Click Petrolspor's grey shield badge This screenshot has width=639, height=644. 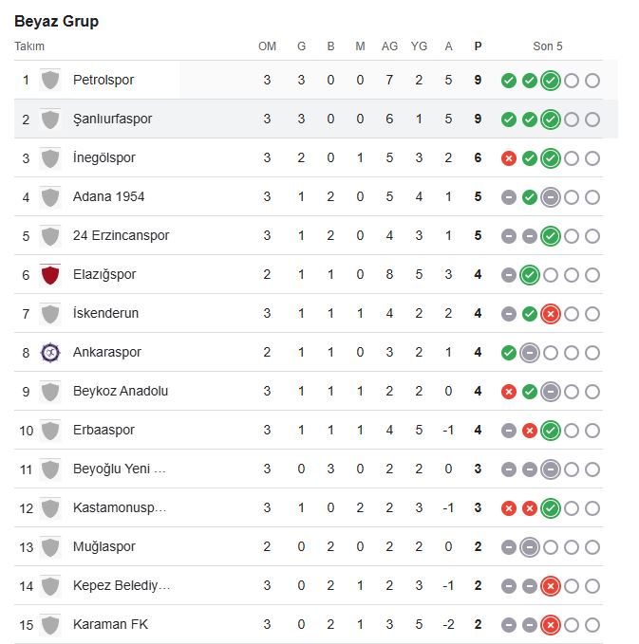50,80
